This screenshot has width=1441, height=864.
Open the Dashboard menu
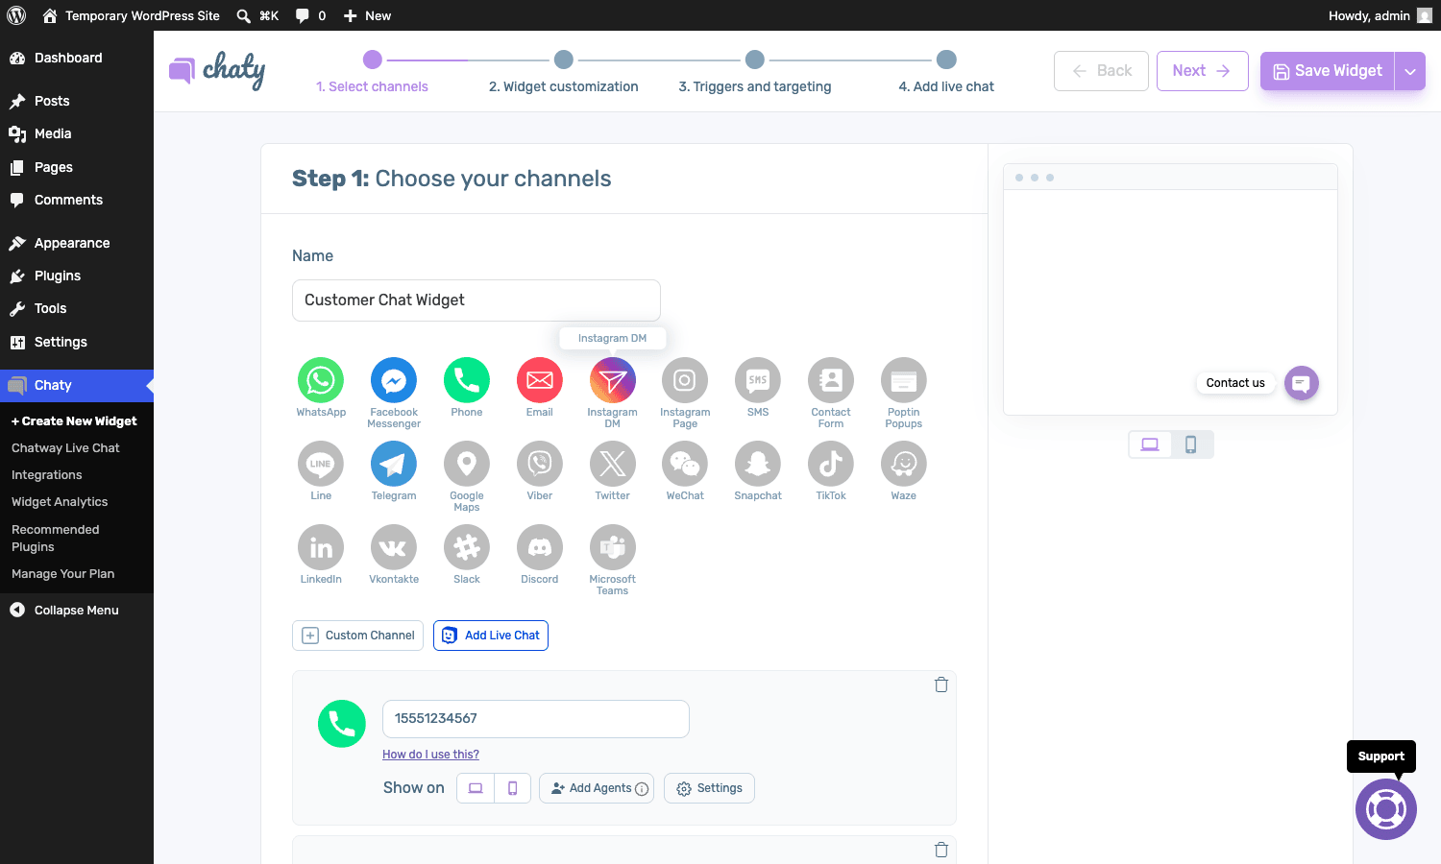click(x=77, y=58)
